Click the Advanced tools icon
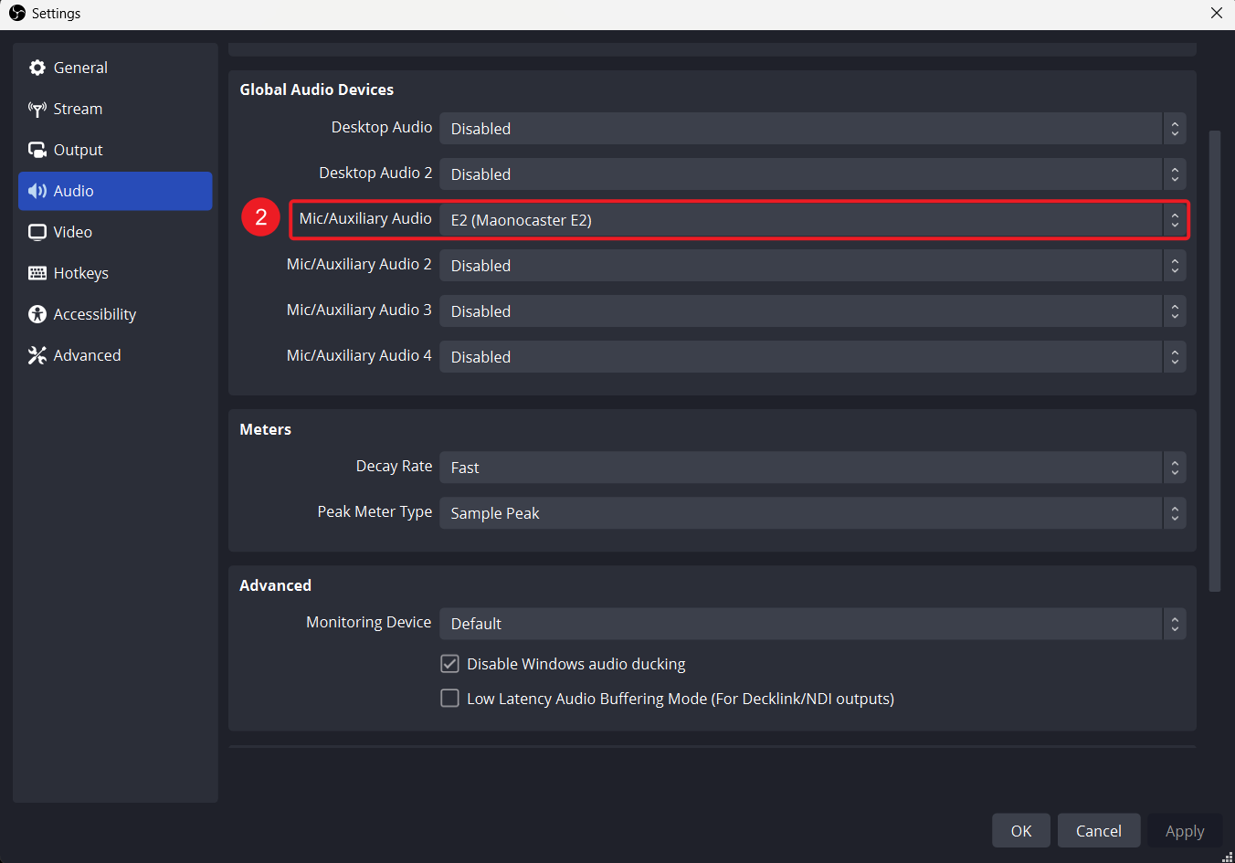 37,354
